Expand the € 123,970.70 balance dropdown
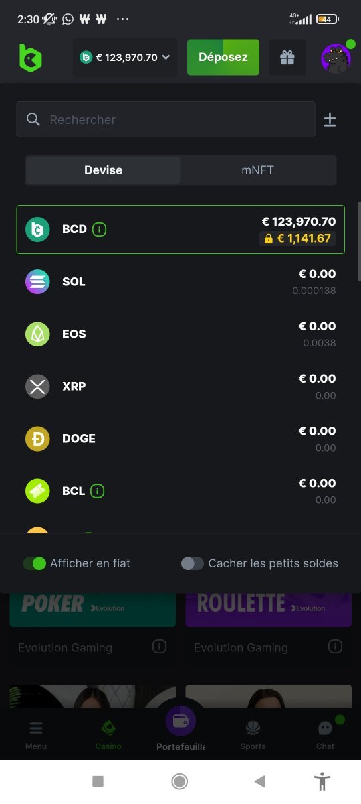 pyautogui.click(x=125, y=58)
